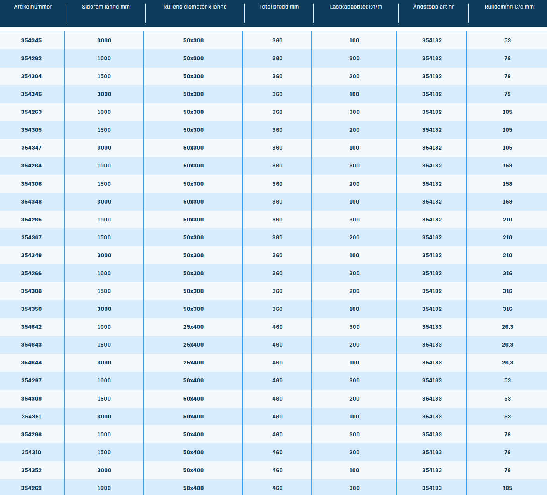
Task: Click side frame length 1000 in row 354263
Action: tap(104, 112)
